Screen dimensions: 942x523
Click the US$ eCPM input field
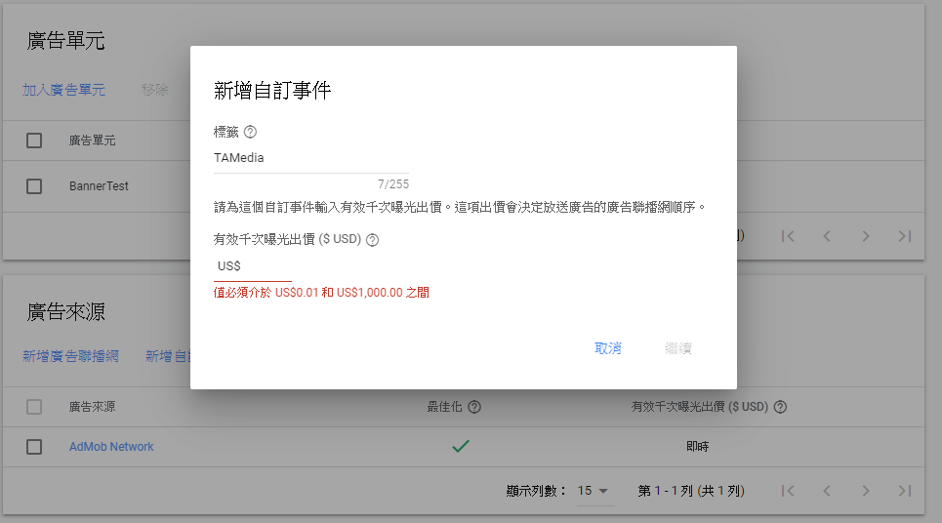click(x=252, y=266)
